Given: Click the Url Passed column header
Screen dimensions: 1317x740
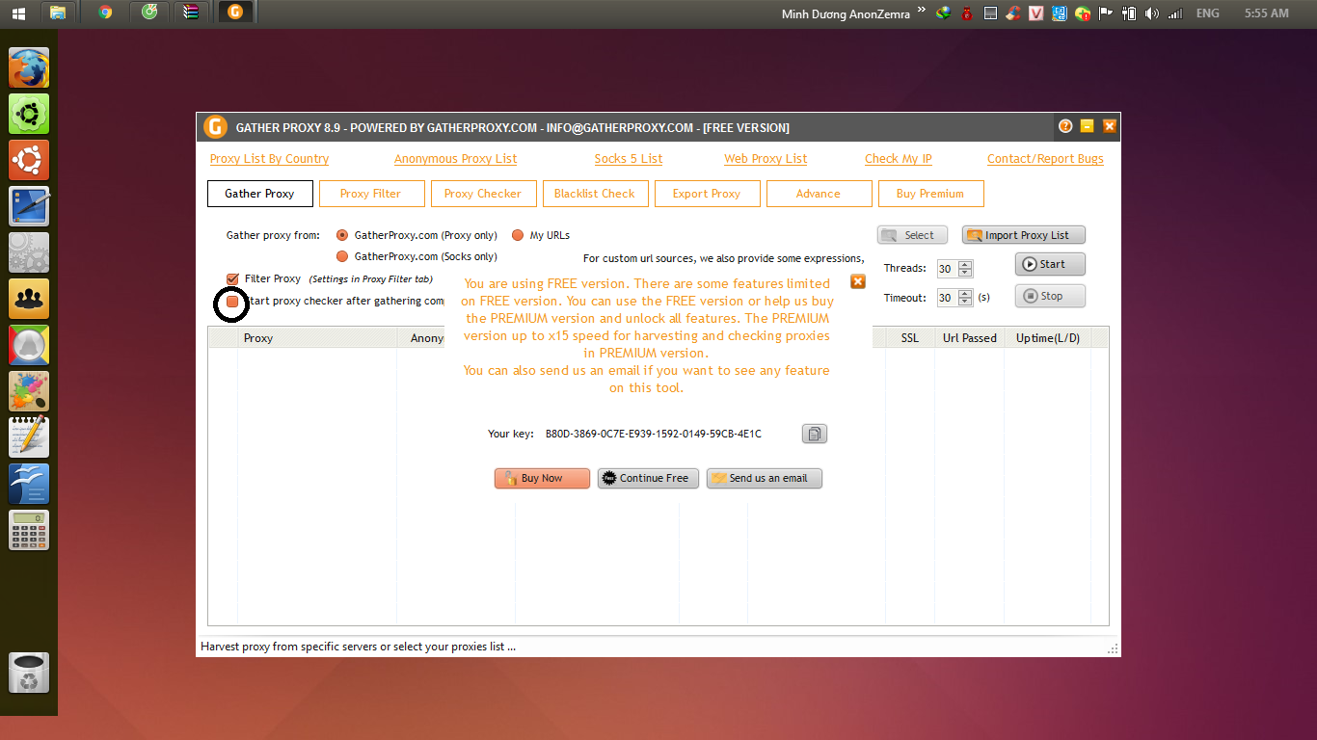Looking at the screenshot, I should coord(970,338).
